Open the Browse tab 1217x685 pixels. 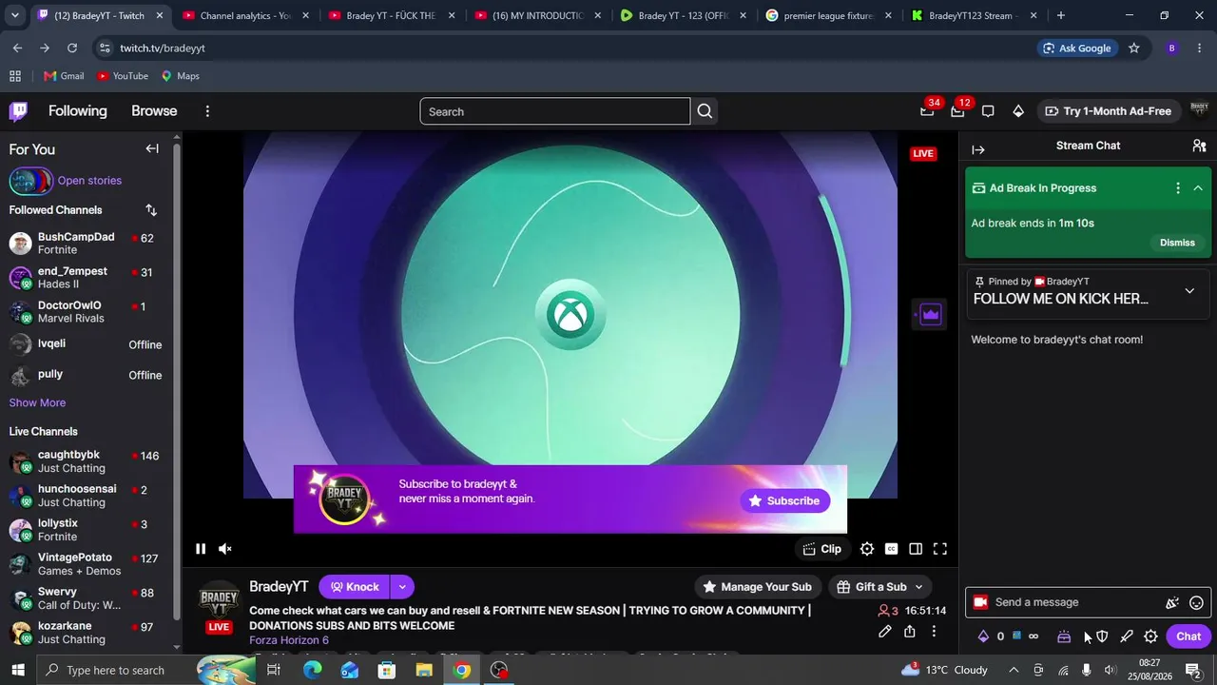[x=154, y=111]
